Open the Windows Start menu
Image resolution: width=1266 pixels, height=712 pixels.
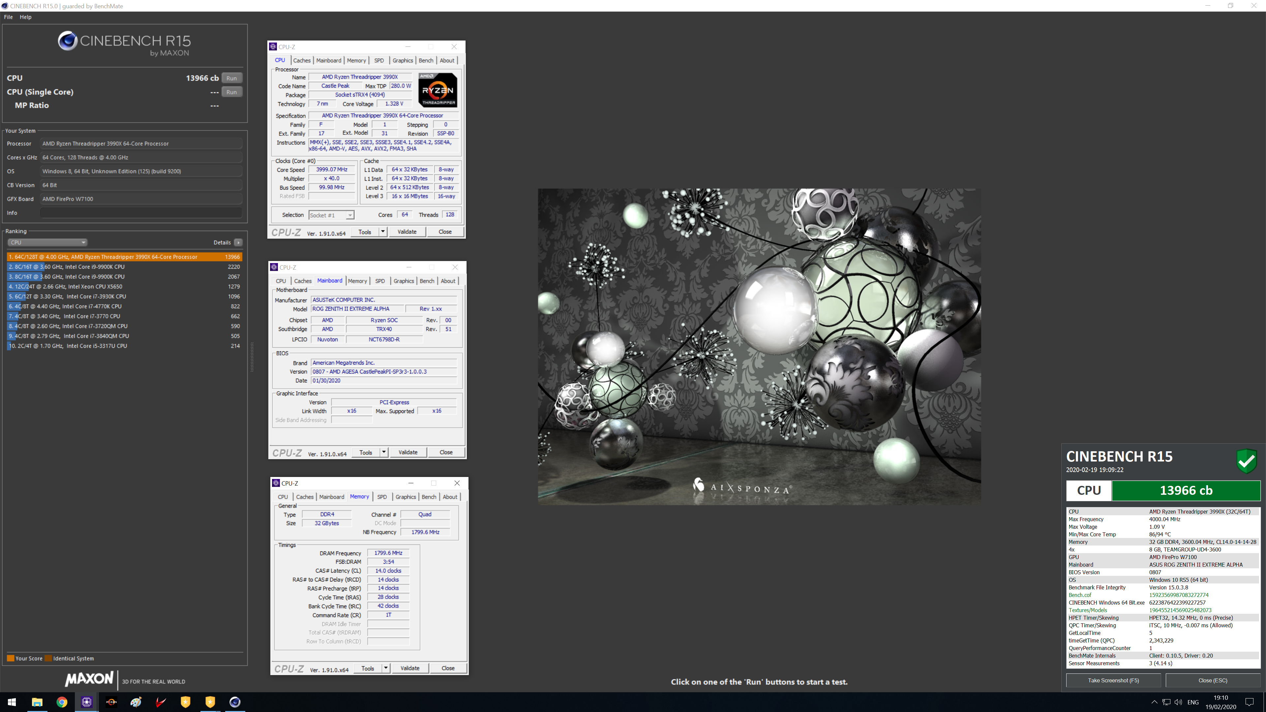pyautogui.click(x=12, y=702)
